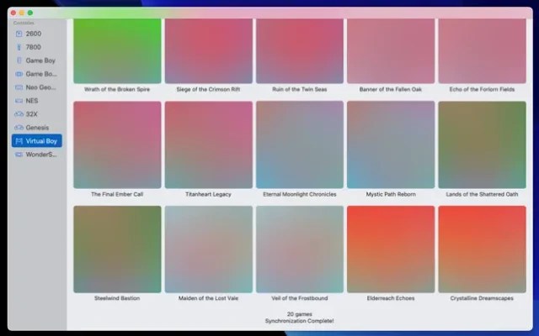Image resolution: width=539 pixels, height=336 pixels.
Task: Click the Virtual Boy headset icon
Action: coord(19,141)
